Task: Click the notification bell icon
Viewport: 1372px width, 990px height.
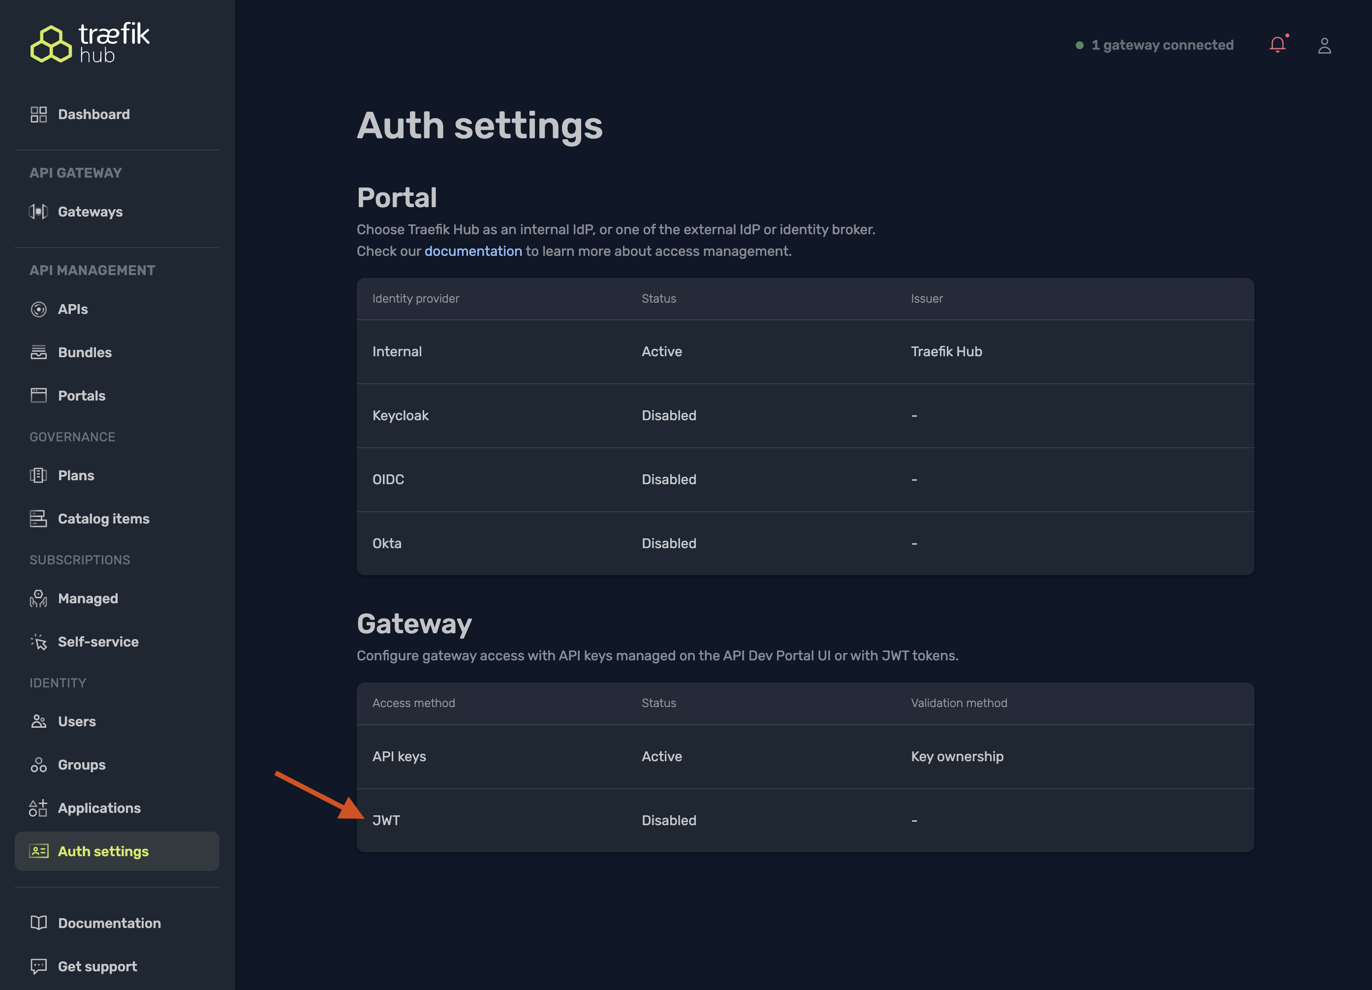Action: (1277, 45)
